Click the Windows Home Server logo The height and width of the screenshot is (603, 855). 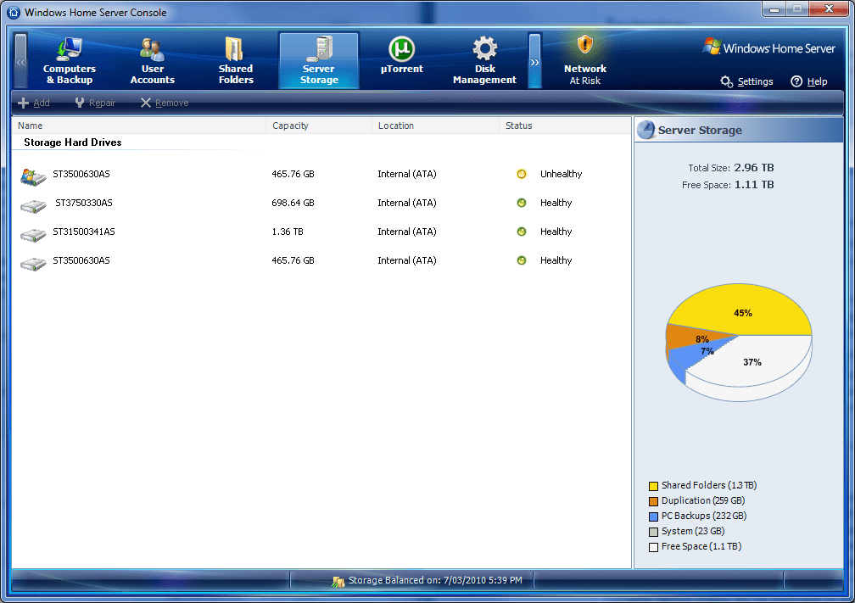[768, 48]
